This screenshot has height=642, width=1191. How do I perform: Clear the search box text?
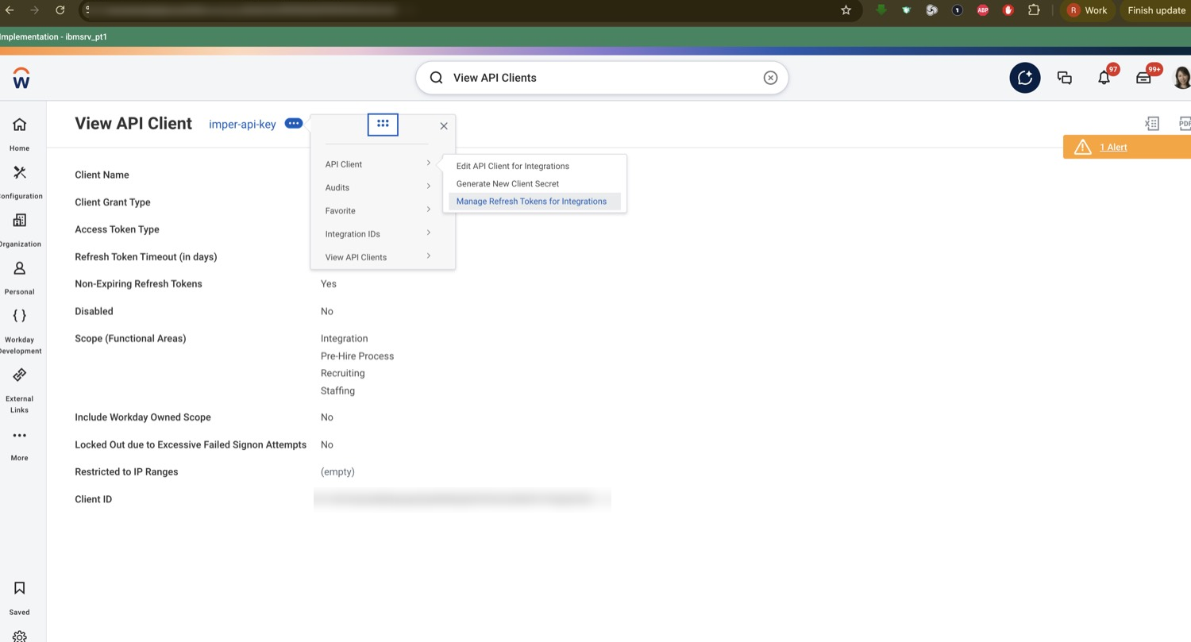tap(770, 78)
